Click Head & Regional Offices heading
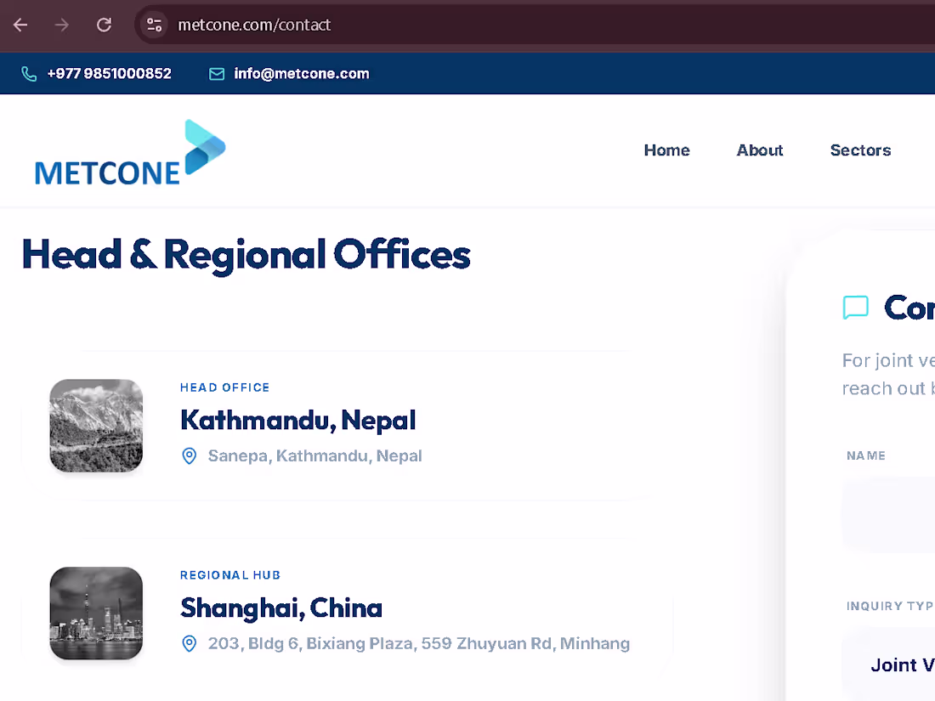Viewport: 935px width, 701px height. (246, 255)
